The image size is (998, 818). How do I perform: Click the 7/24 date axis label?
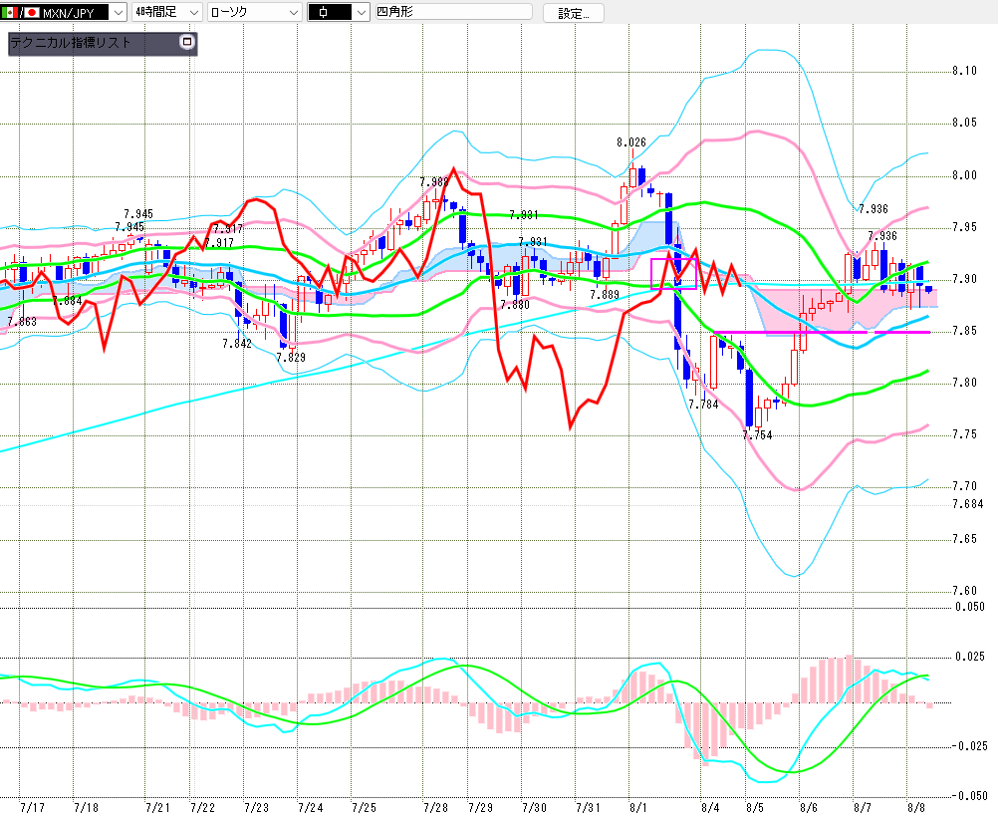pyautogui.click(x=310, y=808)
